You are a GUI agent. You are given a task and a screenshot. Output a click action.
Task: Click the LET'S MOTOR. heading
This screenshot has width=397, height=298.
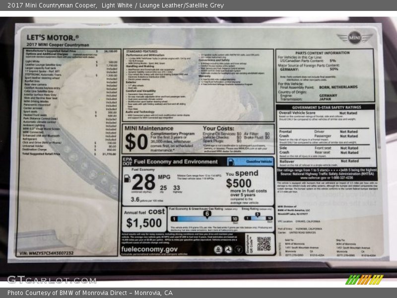[53, 38]
